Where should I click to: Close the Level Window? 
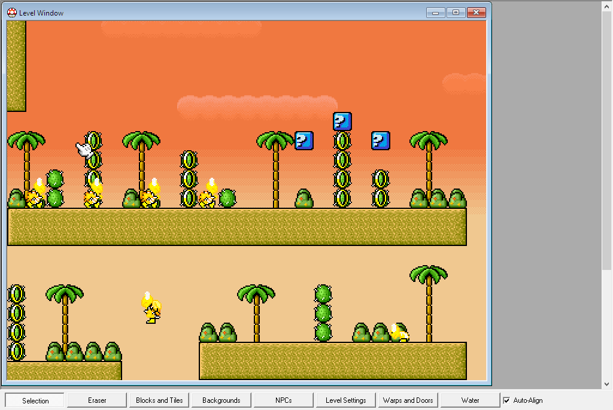click(476, 13)
